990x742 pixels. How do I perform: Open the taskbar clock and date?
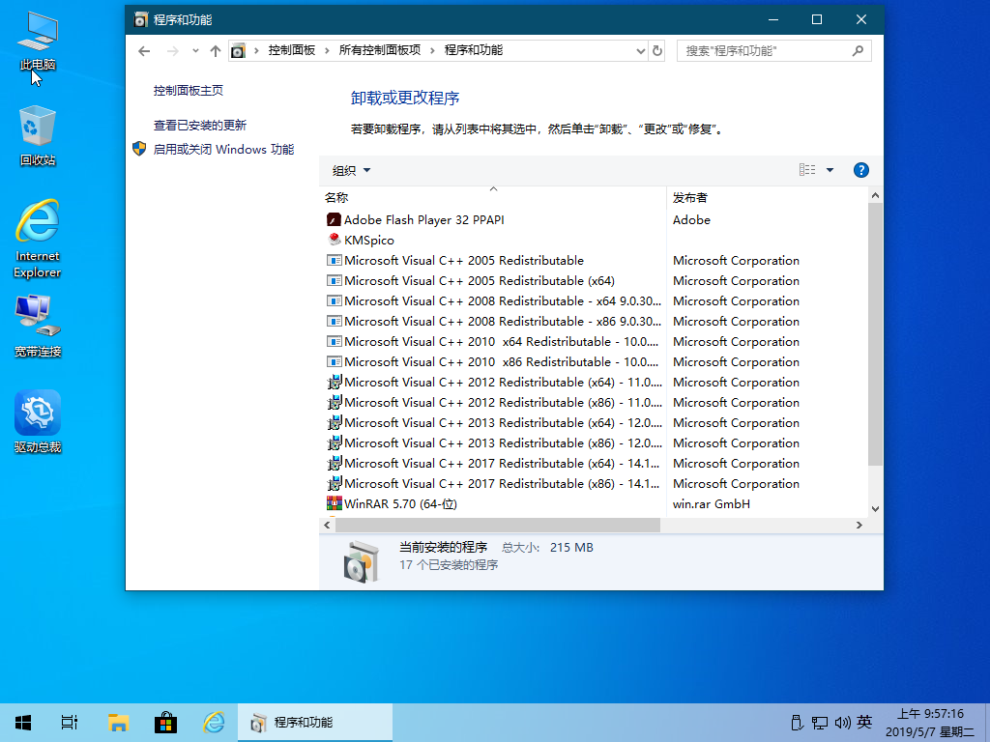(x=931, y=723)
